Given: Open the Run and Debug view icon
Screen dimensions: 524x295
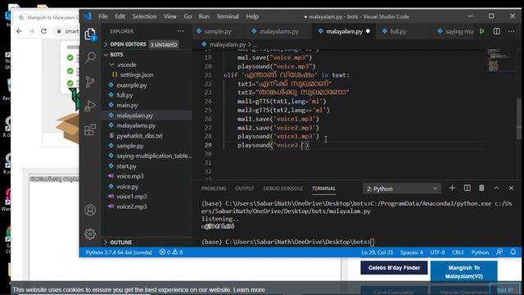Looking at the screenshot, I should 90,106.
